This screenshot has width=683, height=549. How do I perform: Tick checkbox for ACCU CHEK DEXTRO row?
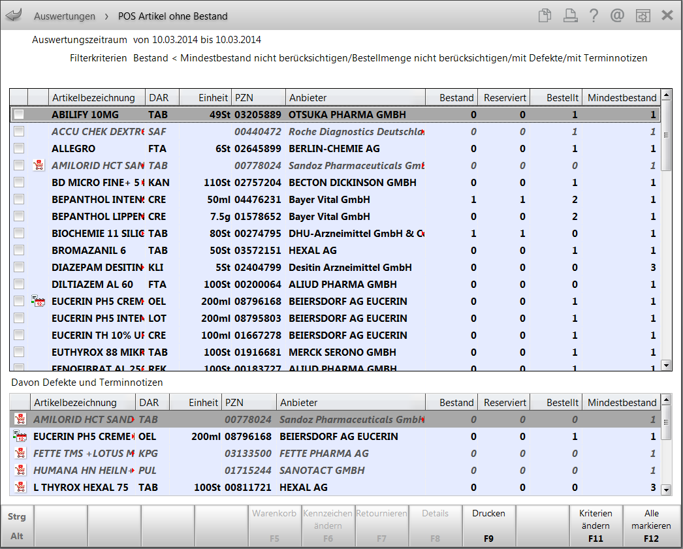click(19, 131)
